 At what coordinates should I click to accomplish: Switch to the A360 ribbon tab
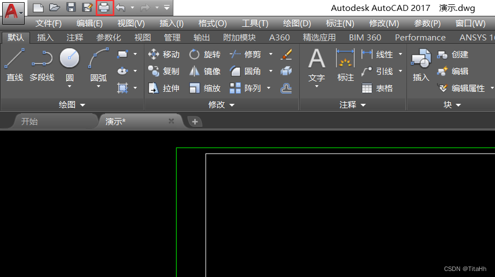tap(279, 38)
